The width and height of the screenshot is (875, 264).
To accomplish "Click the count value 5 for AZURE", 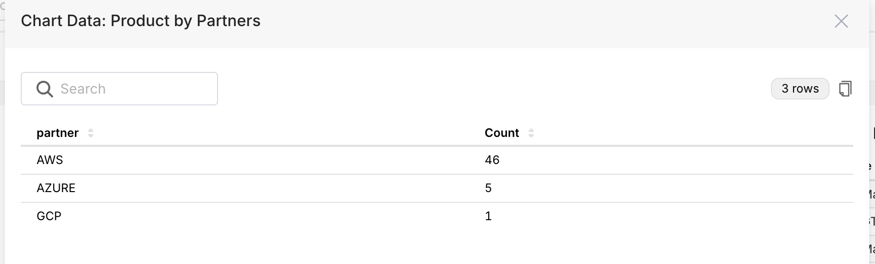I will pyautogui.click(x=488, y=188).
